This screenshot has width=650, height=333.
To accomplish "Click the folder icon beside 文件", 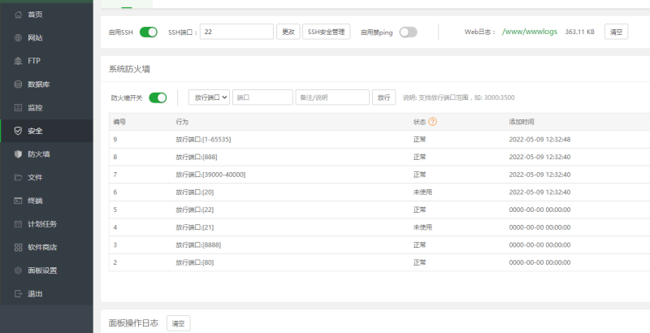I will coord(18,177).
